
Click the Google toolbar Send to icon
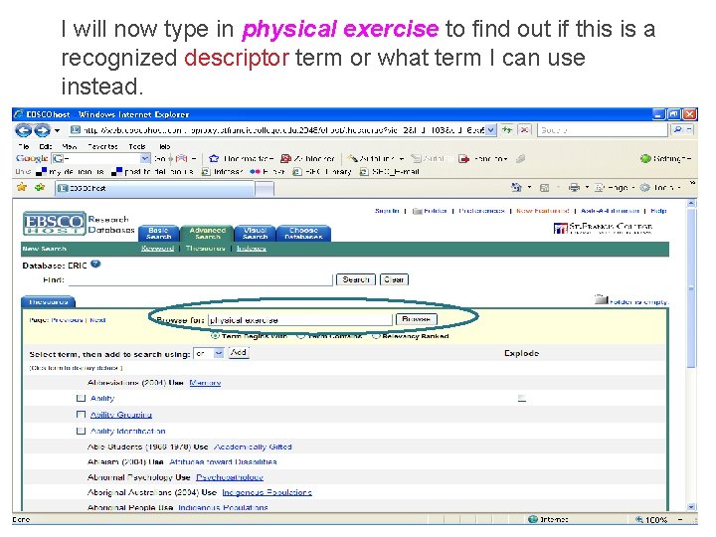[464, 159]
